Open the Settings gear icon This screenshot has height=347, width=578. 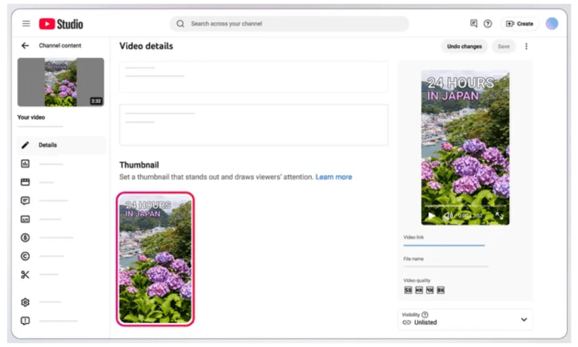[x=25, y=302]
